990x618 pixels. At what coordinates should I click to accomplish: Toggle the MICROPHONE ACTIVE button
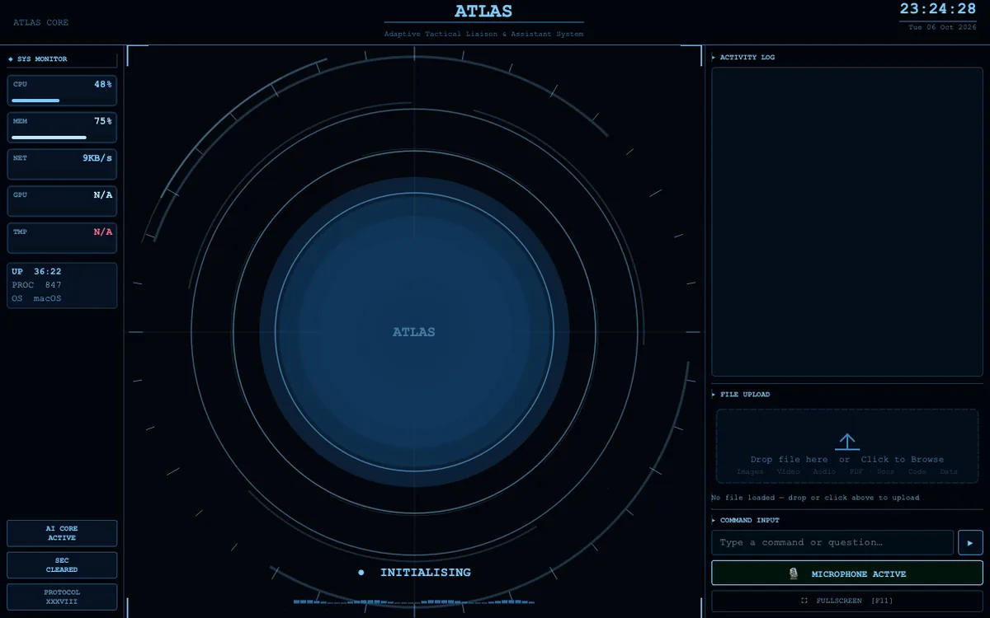847,574
